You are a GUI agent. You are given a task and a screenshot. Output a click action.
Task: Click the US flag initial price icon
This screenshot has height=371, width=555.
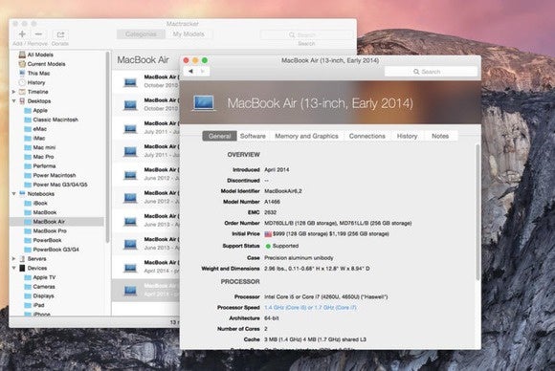tap(268, 234)
